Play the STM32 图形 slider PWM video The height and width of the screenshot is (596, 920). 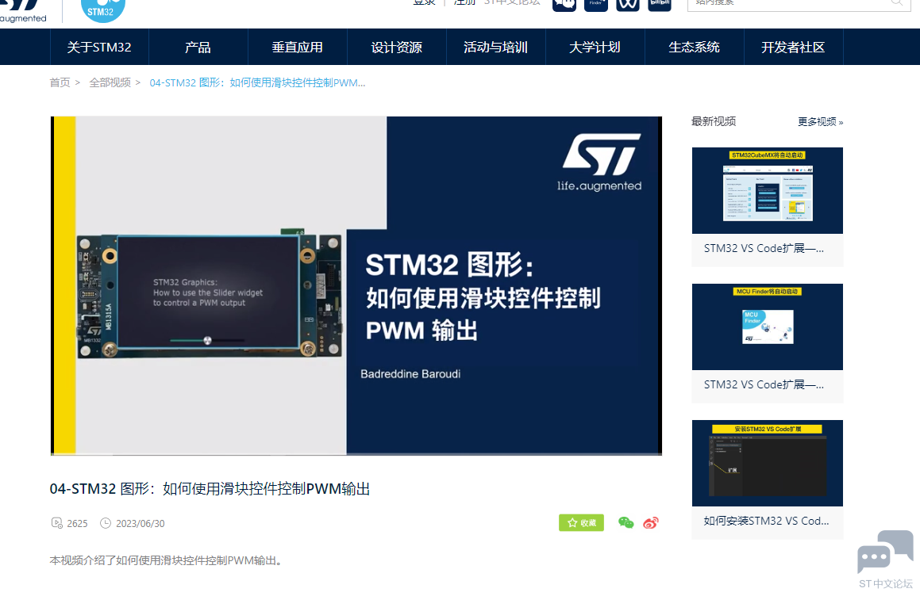356,285
